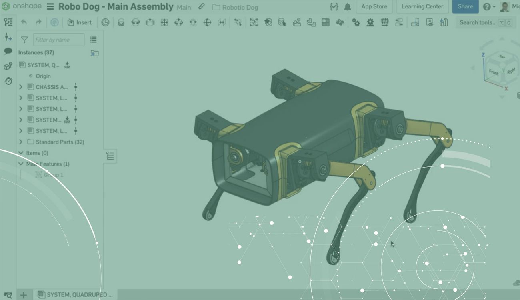Collapse the Mate Features (1) section

pyautogui.click(x=20, y=164)
